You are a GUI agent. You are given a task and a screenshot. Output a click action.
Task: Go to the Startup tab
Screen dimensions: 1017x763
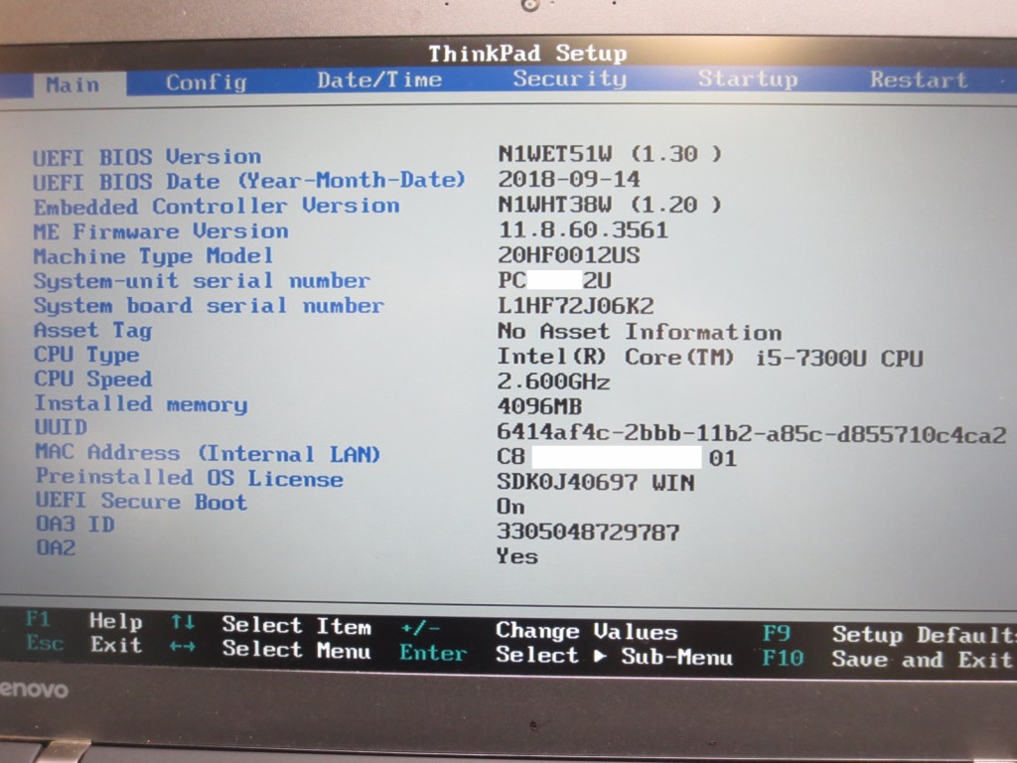747,78
